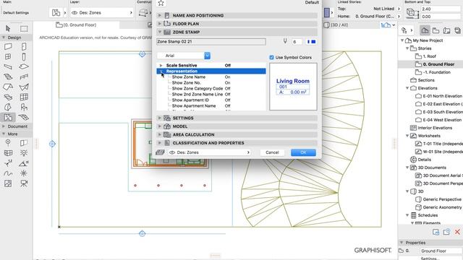Select the Beam tool
Image resolution: width=463 pixels, height=260 pixels.
pyautogui.click(x=8, y=66)
